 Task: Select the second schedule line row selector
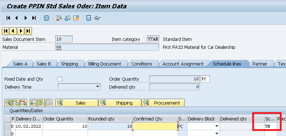[x=8, y=133]
